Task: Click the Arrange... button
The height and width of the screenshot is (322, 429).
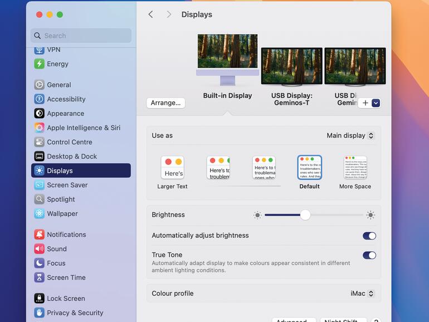Action: 165,103
